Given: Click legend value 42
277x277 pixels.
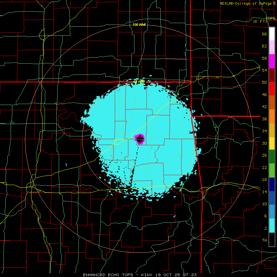Looking at the screenshot, I should tap(264, 107).
